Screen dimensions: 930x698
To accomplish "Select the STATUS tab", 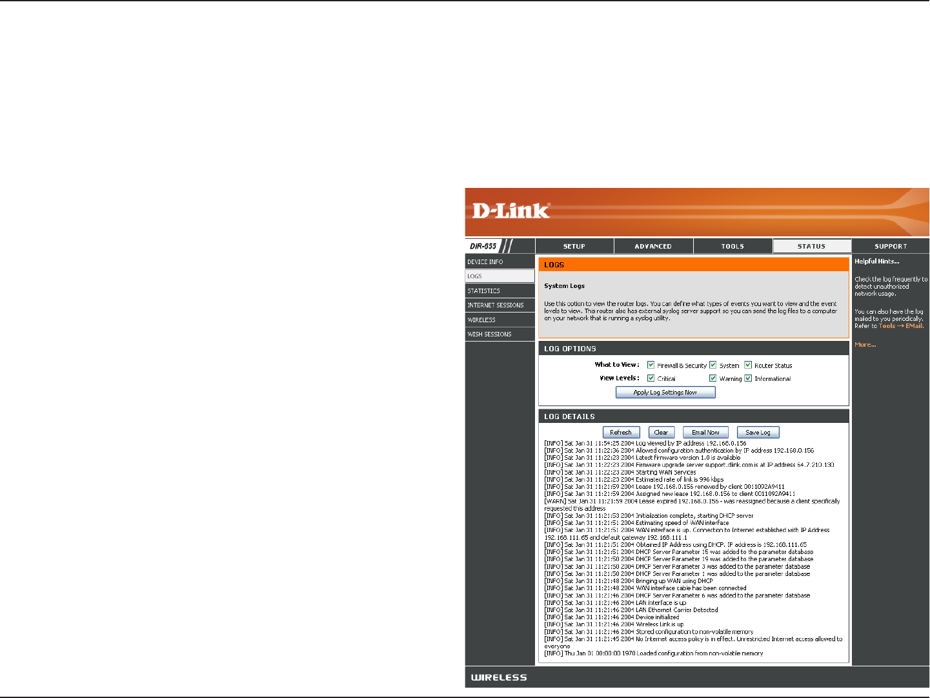I will [x=811, y=246].
